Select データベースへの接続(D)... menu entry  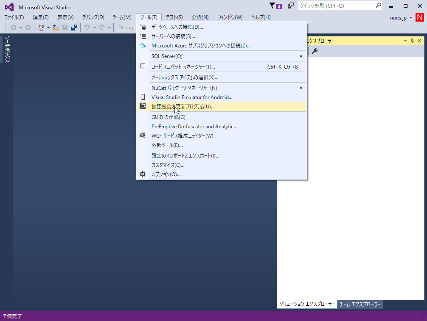point(222,27)
